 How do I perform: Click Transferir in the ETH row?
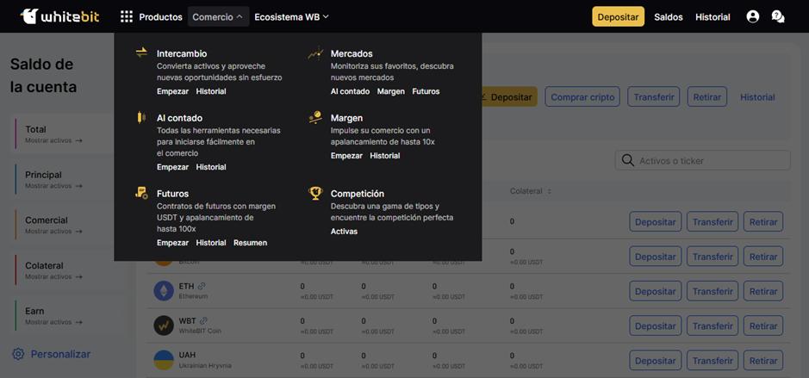713,291
